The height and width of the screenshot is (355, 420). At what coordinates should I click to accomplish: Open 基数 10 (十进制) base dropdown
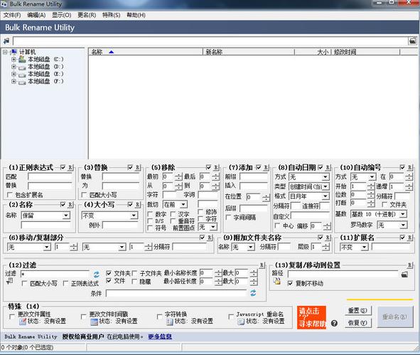point(379,214)
